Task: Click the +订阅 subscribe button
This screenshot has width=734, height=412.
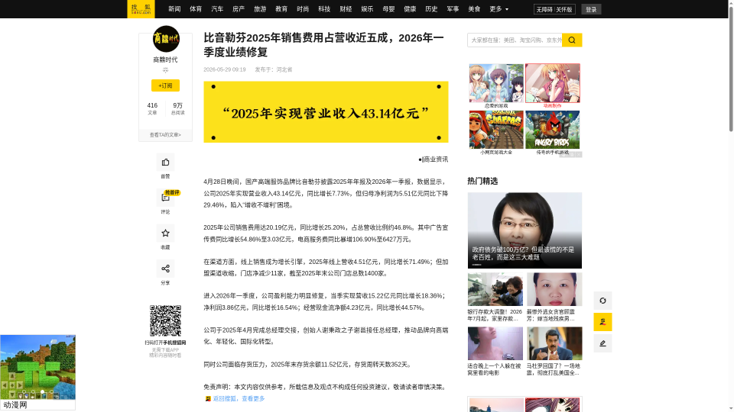Action: pyautogui.click(x=165, y=85)
